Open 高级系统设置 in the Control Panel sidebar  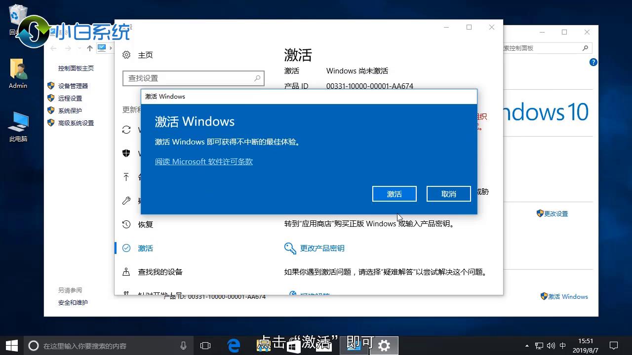(76, 123)
